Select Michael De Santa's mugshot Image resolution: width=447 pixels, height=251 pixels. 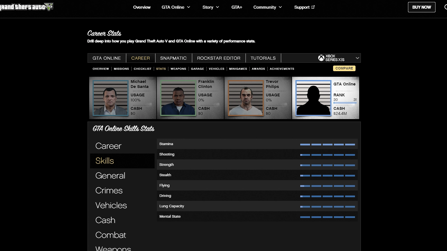[x=111, y=98]
